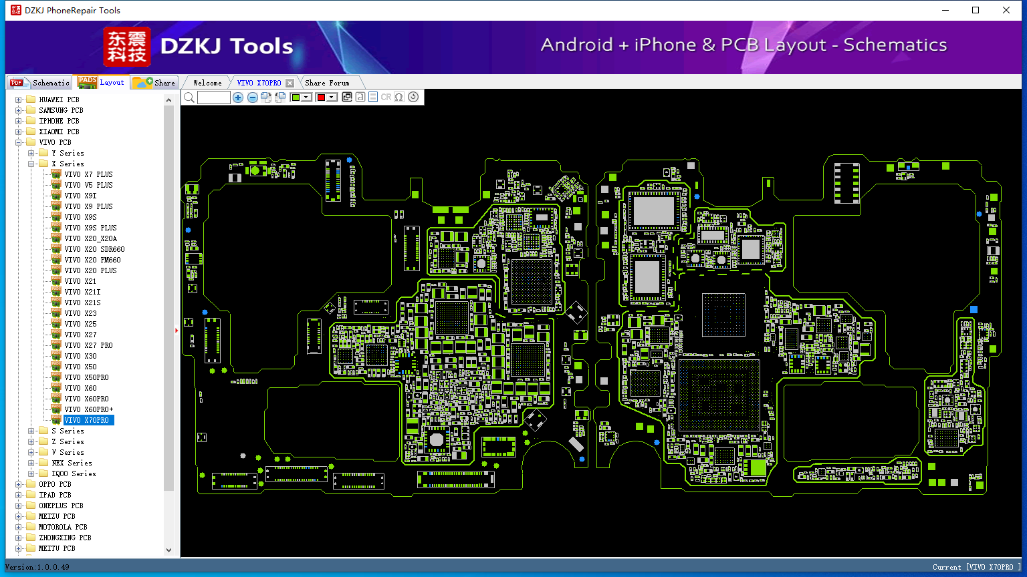Open the Share tab in the sidebar
This screenshot has height=577, width=1027.
coord(154,83)
